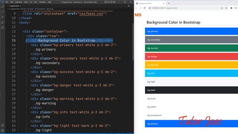Toggle panel layout icon in title bar
238x134 pixels.
click(x=108, y=2)
